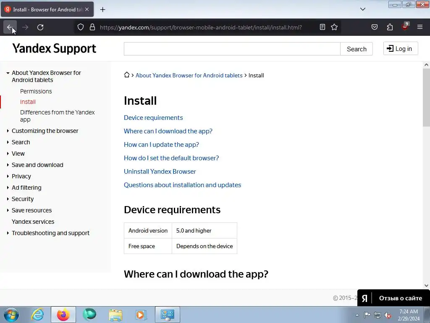Click the Show desktop strip

click(427, 315)
